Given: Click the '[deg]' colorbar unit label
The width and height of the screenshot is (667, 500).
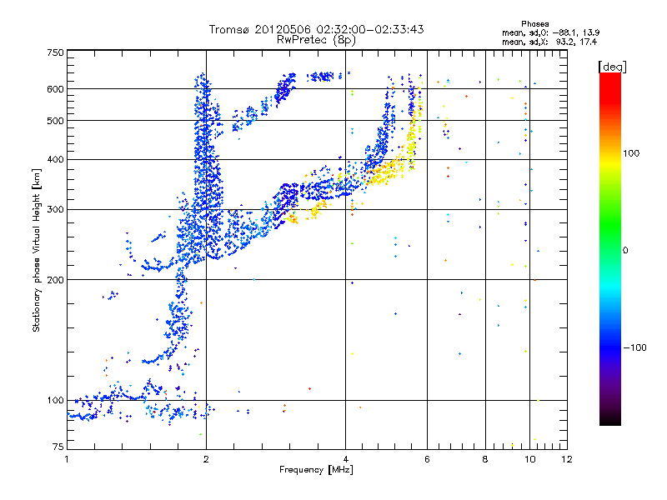Looking at the screenshot, I should point(612,67).
